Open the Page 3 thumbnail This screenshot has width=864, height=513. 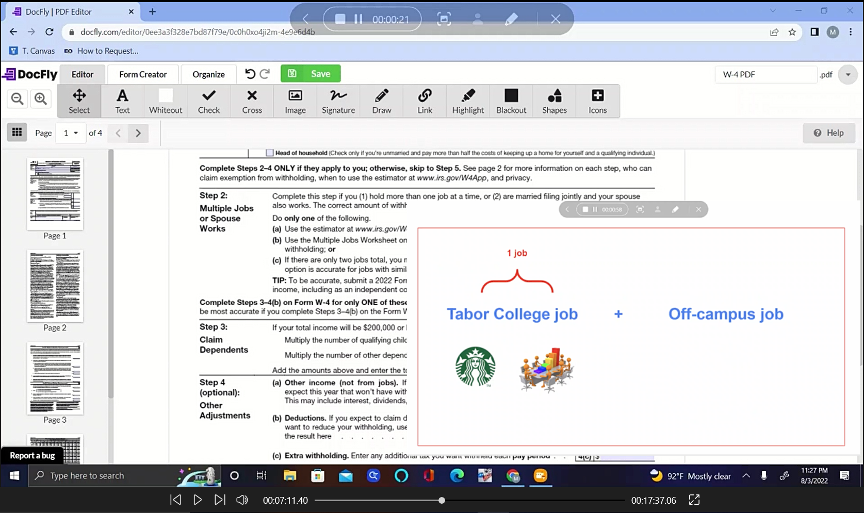[55, 378]
